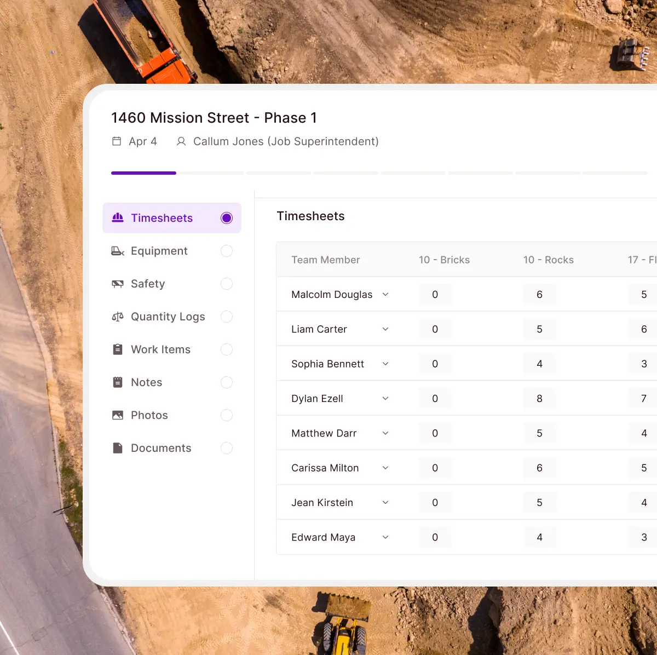
Task: Select the Notes radio button
Action: pos(227,382)
